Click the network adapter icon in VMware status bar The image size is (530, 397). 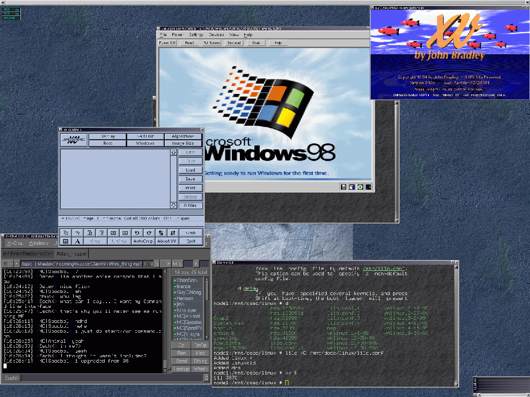coord(368,187)
